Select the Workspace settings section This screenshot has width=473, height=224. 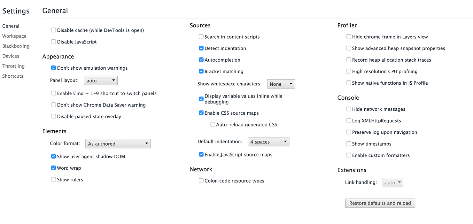(x=14, y=36)
